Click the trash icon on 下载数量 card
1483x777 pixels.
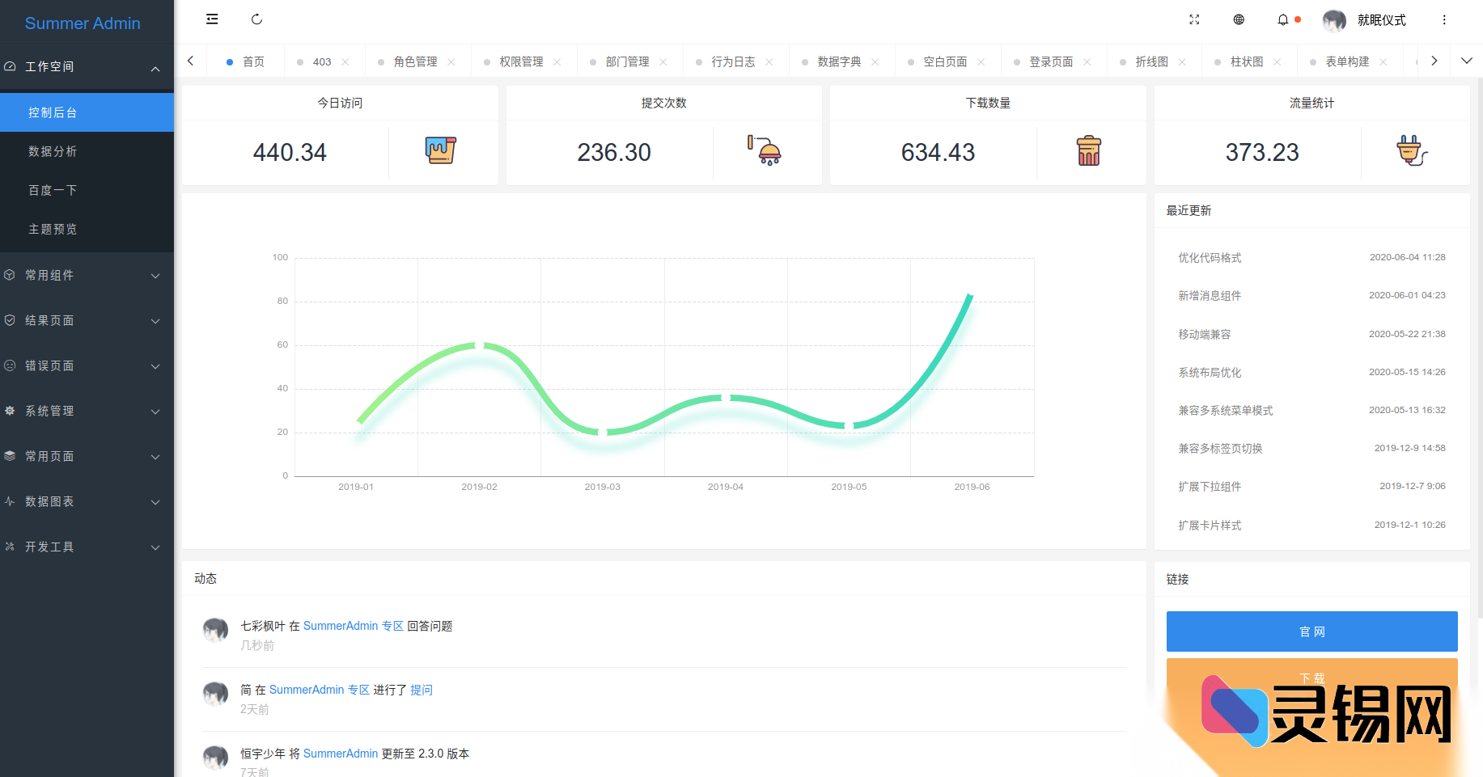[1089, 151]
